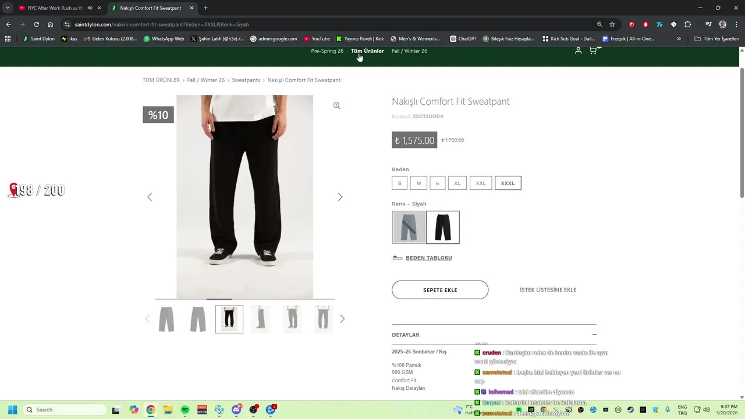Select size XXXL
This screenshot has height=419, width=745.
coord(508,183)
